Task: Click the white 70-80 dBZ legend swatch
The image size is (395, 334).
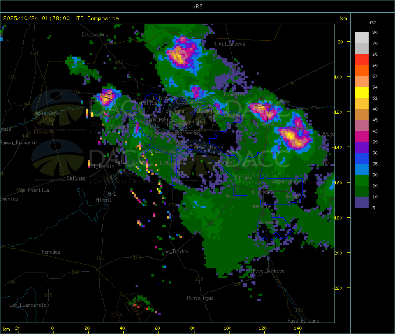Action: click(362, 38)
